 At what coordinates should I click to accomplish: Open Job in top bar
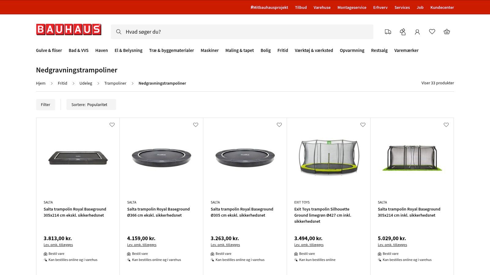[x=420, y=7]
